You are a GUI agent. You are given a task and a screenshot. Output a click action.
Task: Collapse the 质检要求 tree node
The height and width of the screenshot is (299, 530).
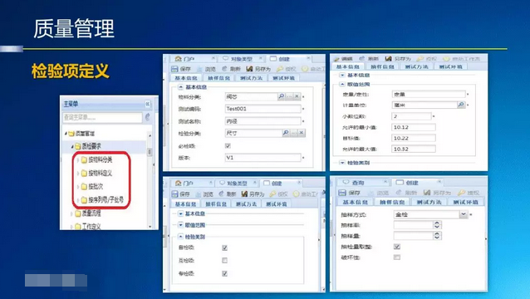(72, 146)
